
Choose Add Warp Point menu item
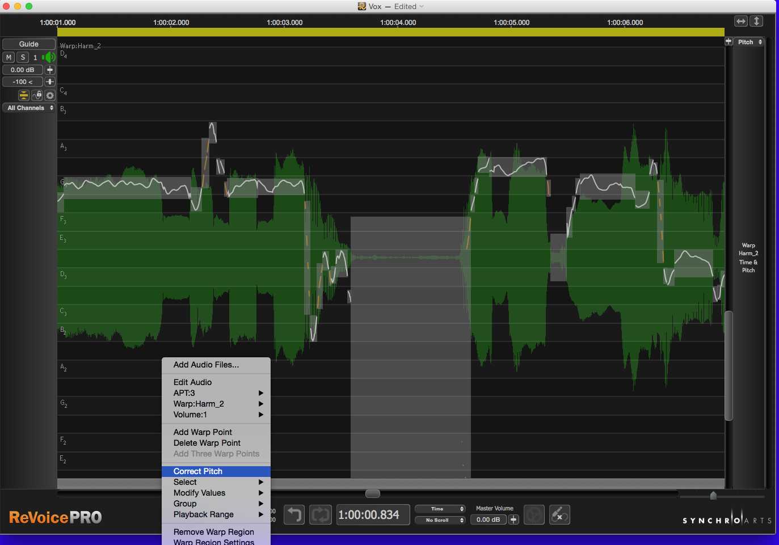[216, 432]
